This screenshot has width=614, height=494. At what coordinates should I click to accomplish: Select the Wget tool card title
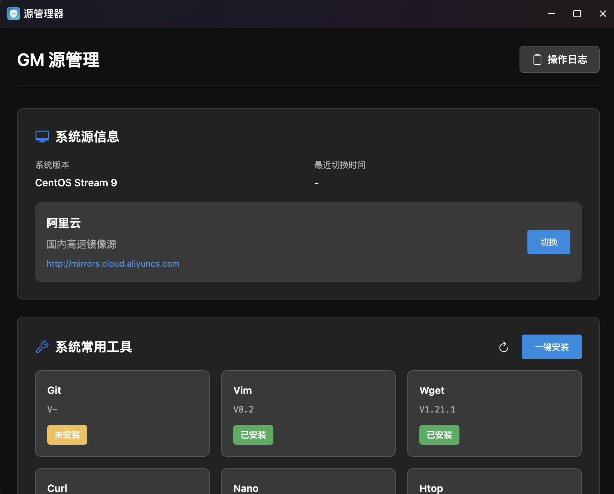pyautogui.click(x=432, y=390)
